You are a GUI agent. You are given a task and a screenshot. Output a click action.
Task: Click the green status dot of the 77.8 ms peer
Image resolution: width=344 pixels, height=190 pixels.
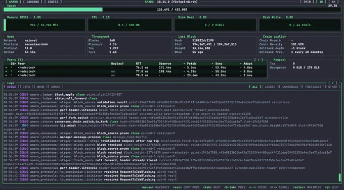click(6, 72)
